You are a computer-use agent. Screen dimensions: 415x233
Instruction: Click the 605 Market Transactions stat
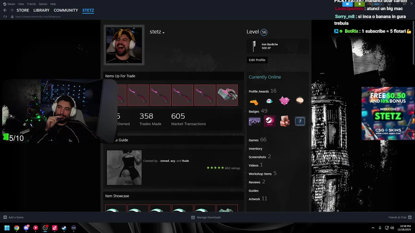pyautogui.click(x=188, y=119)
